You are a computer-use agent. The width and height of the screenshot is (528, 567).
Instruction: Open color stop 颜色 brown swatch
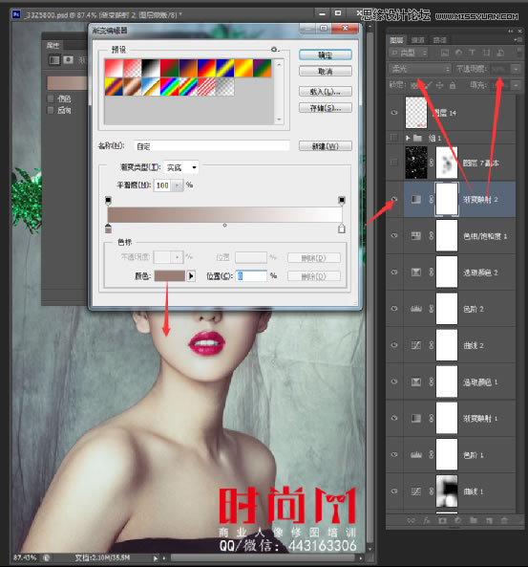coord(170,276)
